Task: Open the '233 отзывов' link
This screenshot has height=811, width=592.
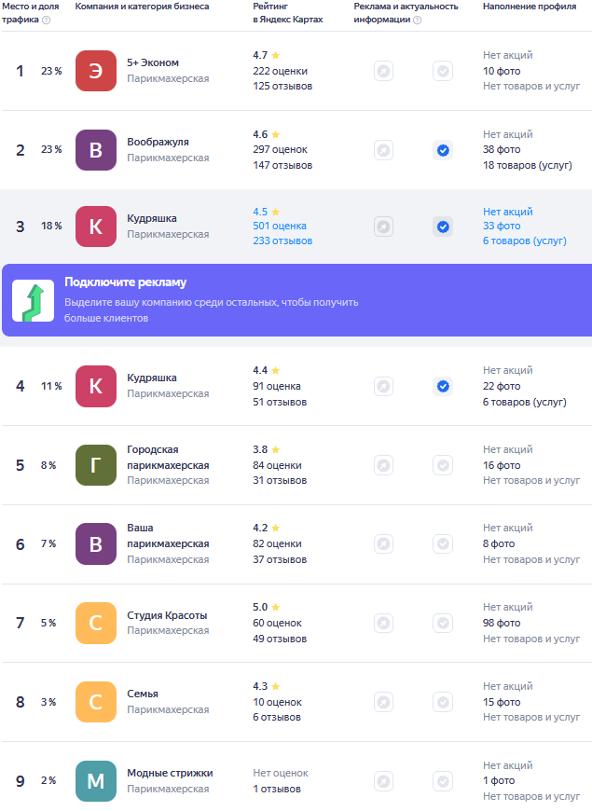Action: (x=282, y=241)
